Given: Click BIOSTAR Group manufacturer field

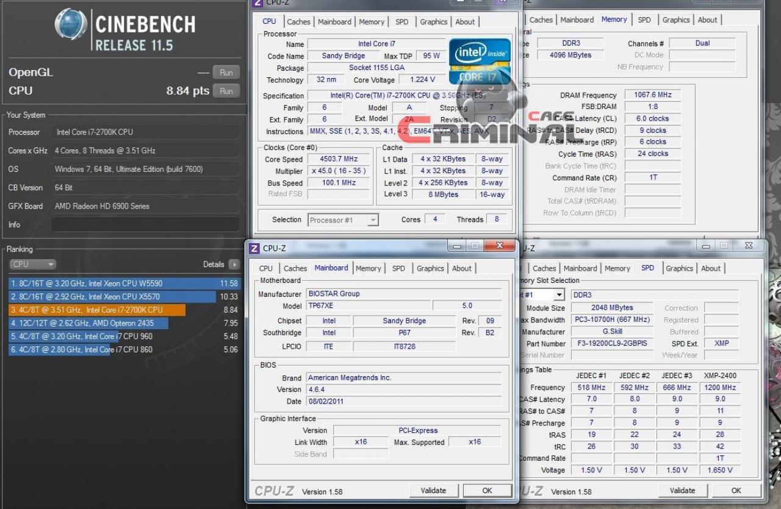Looking at the screenshot, I should tap(404, 294).
